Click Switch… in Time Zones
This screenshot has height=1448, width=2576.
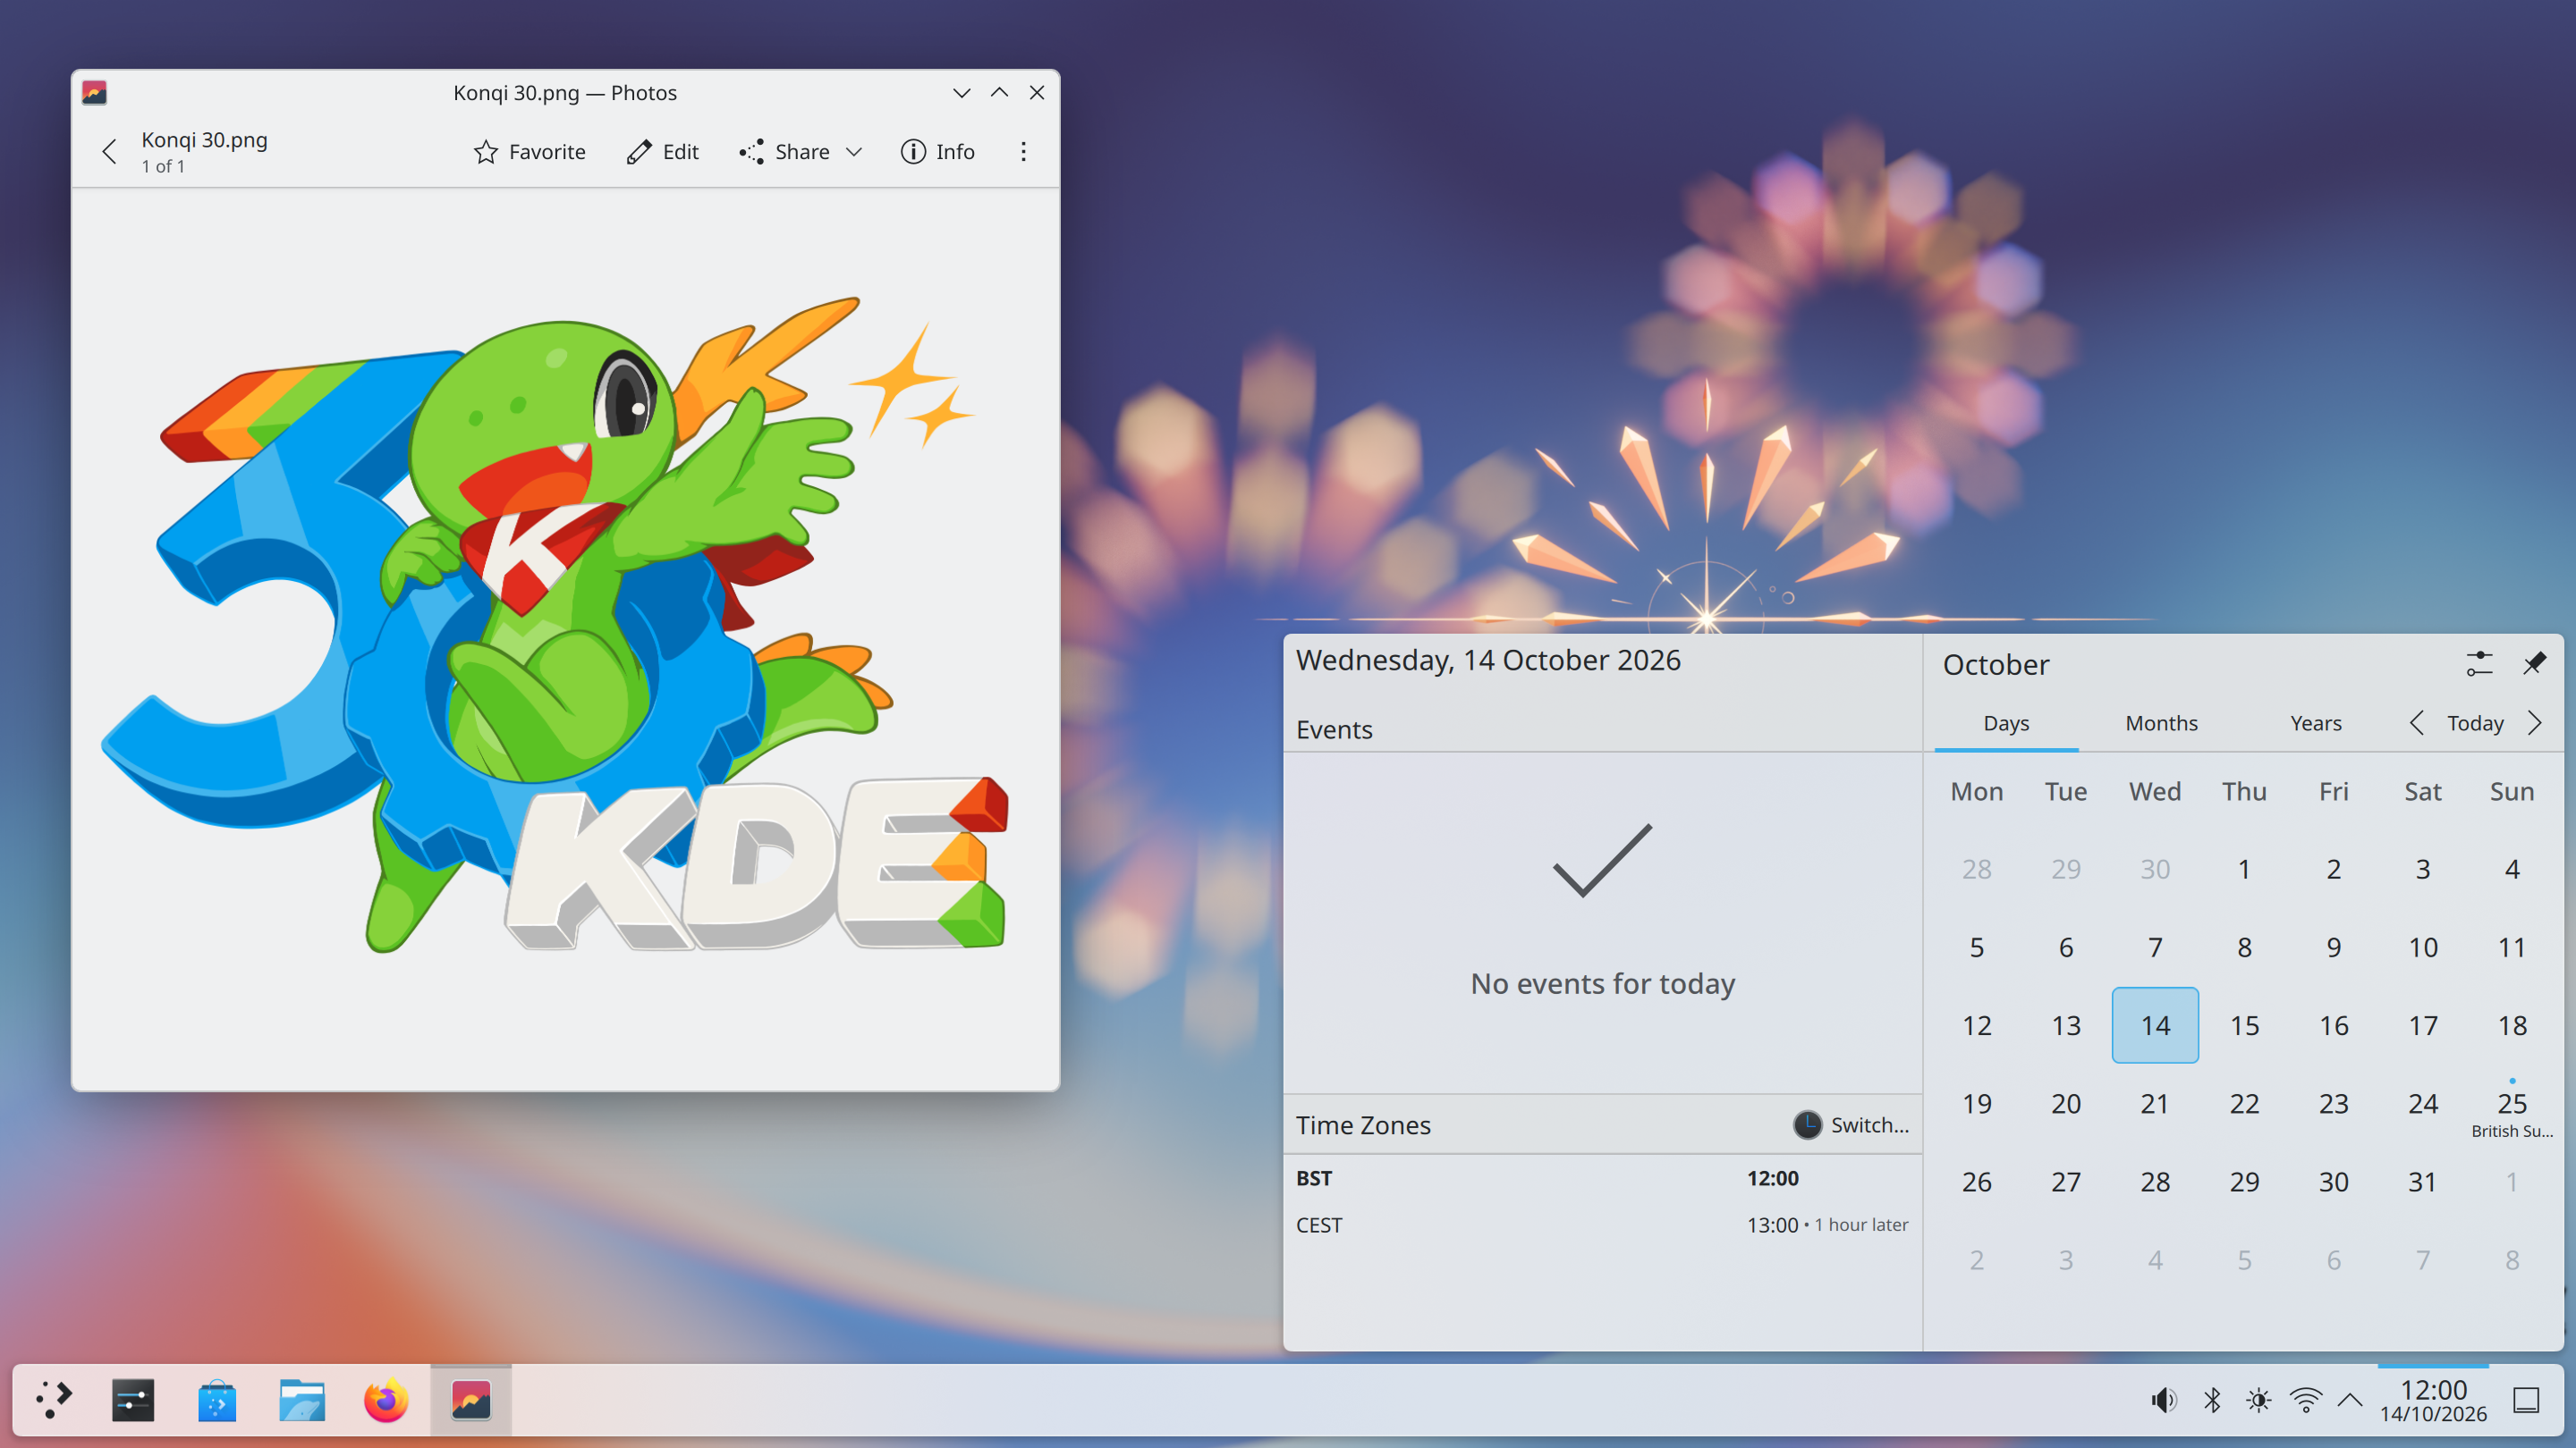(1851, 1124)
